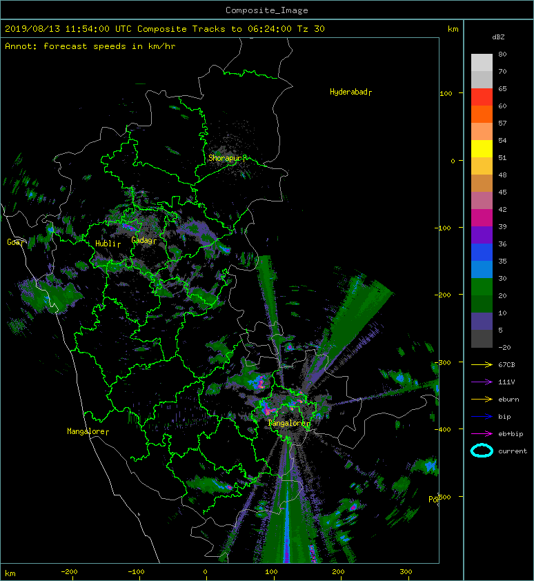Click the blue bip arrow icon
The height and width of the screenshot is (581, 534).
coord(482,417)
